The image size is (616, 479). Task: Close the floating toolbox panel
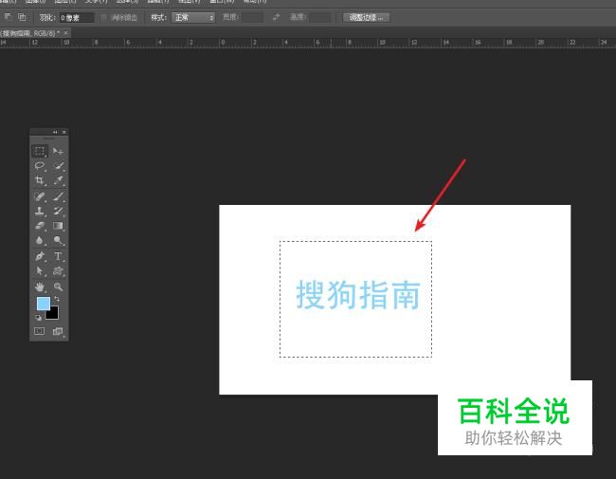[x=64, y=132]
